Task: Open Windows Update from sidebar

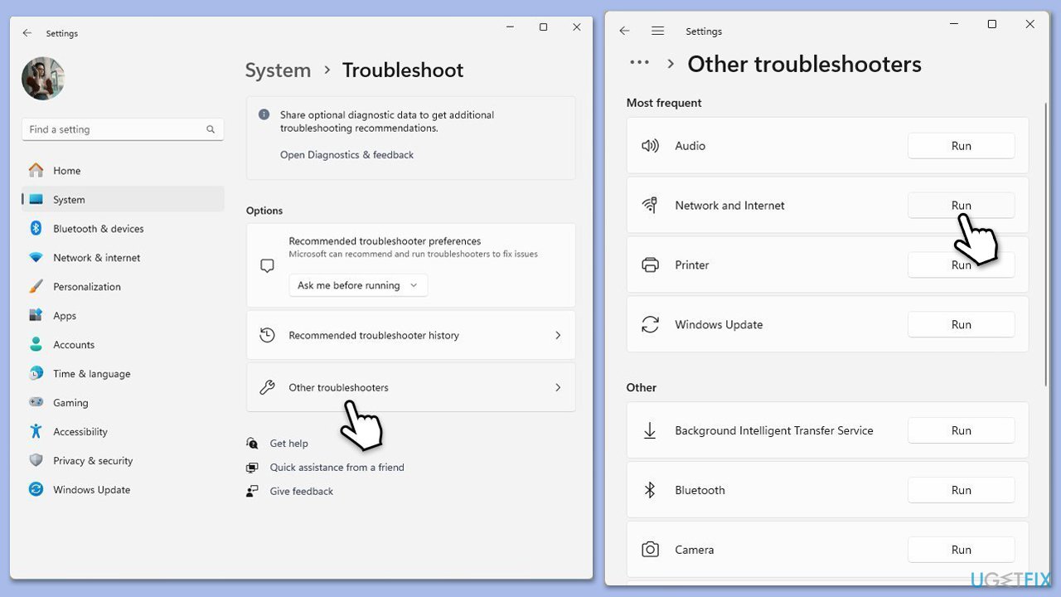Action: [91, 490]
